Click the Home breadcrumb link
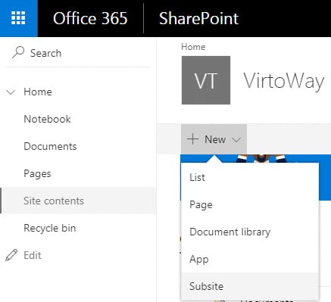This screenshot has width=331, height=302. [x=193, y=47]
